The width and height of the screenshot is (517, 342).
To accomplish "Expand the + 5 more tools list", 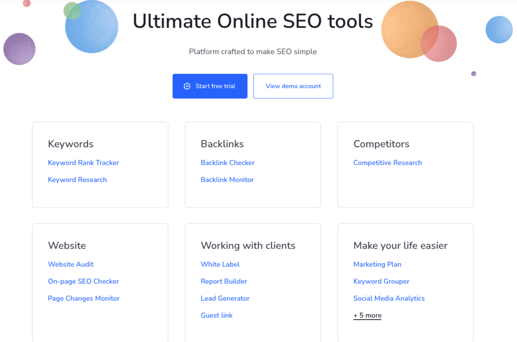I will [x=367, y=316].
